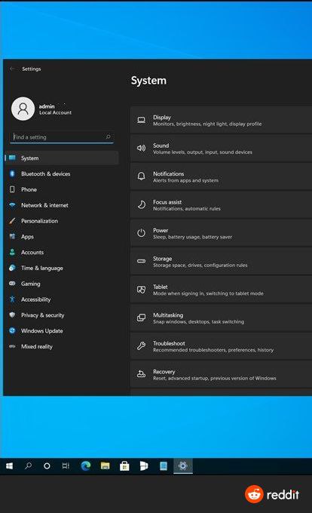Screen dimensions: 312x513
Task: Click the white app icon after Store
Action: coord(144,465)
